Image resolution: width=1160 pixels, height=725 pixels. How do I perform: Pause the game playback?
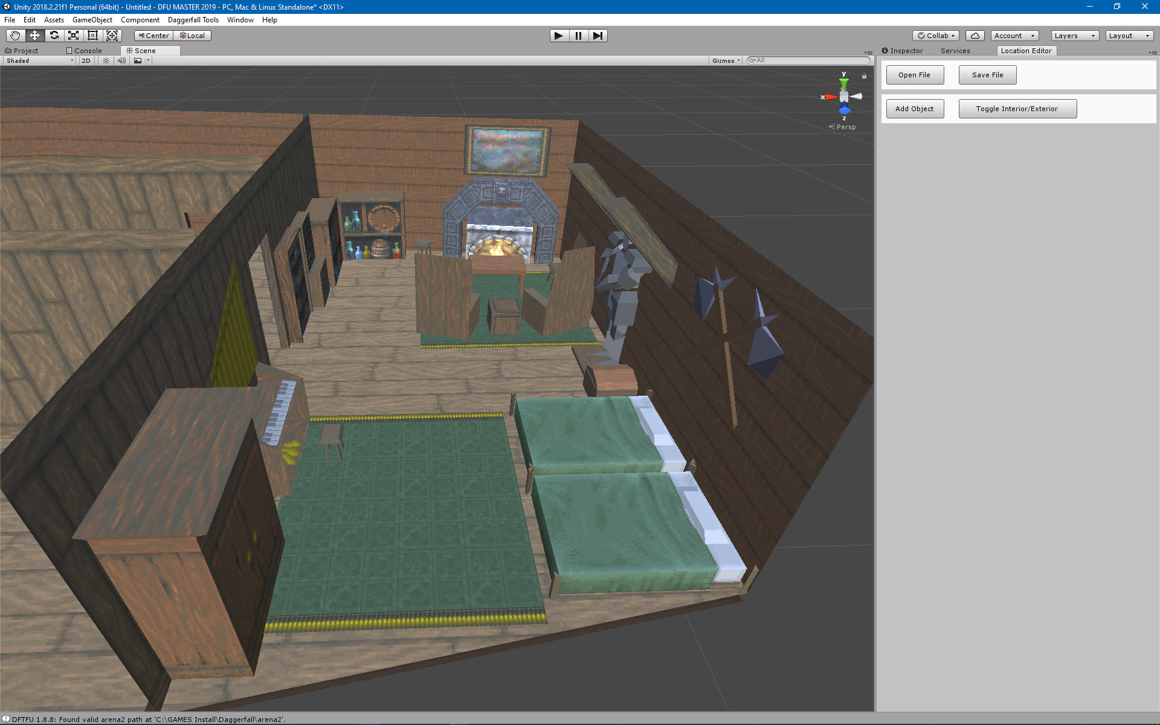578,36
